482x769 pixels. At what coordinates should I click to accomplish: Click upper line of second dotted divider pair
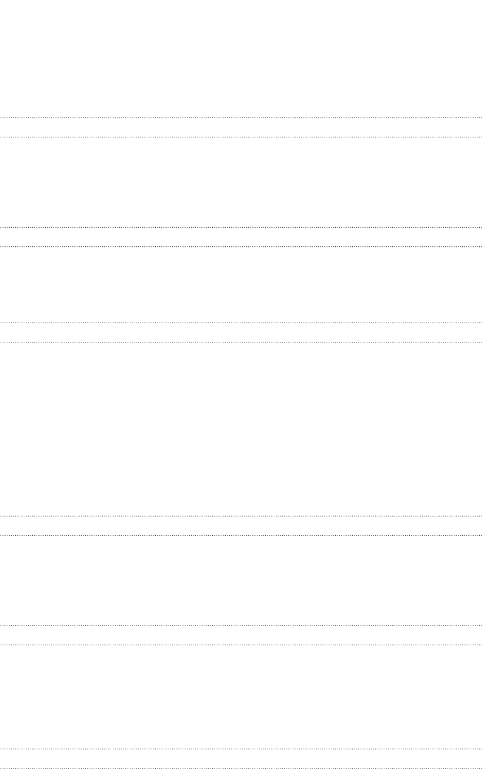[241, 227]
